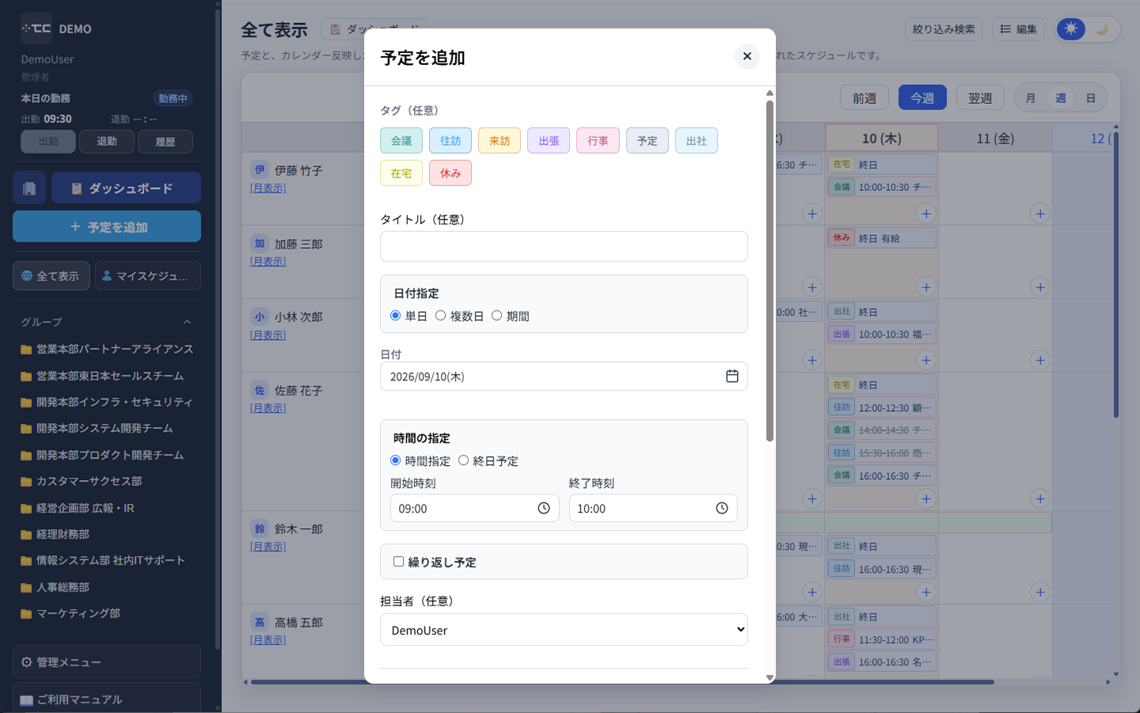
Task: Open the 開始時刻 09:00 time field
Action: tap(474, 509)
